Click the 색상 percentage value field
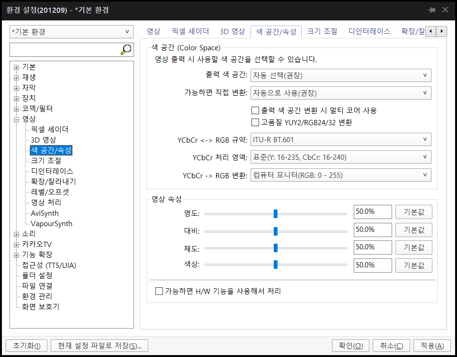457x357 pixels. click(373, 265)
